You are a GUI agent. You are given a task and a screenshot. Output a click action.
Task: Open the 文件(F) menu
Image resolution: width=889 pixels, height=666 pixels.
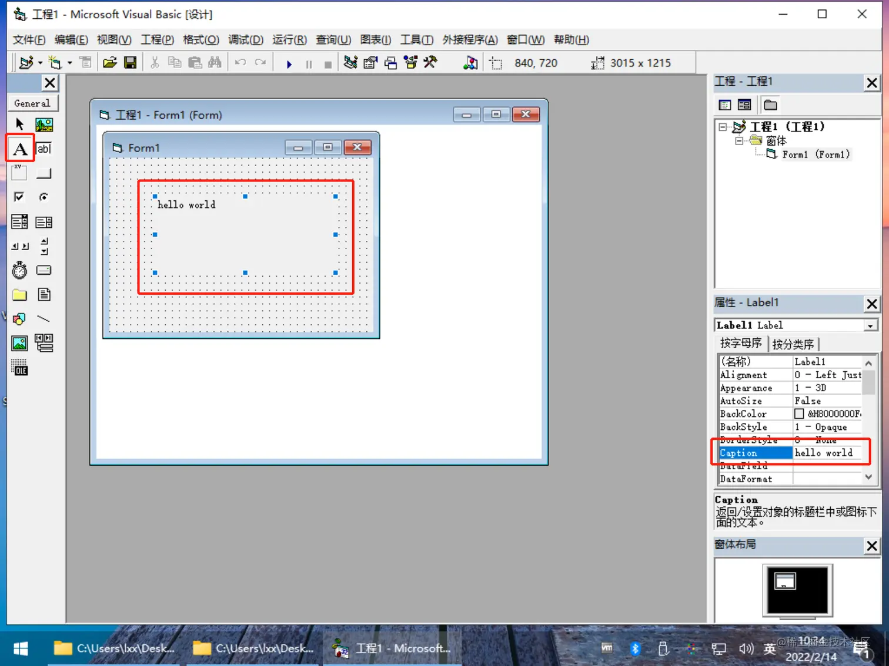point(29,39)
